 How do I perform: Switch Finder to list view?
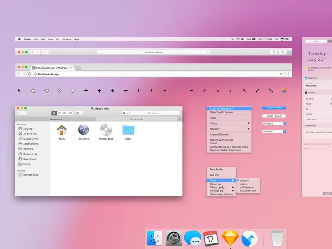coord(59,113)
